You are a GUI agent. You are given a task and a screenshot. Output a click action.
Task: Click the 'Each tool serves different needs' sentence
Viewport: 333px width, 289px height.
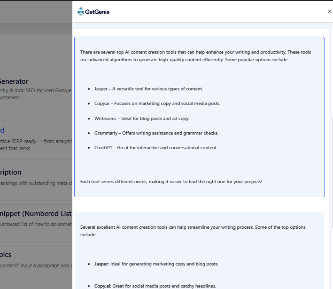[171, 181]
